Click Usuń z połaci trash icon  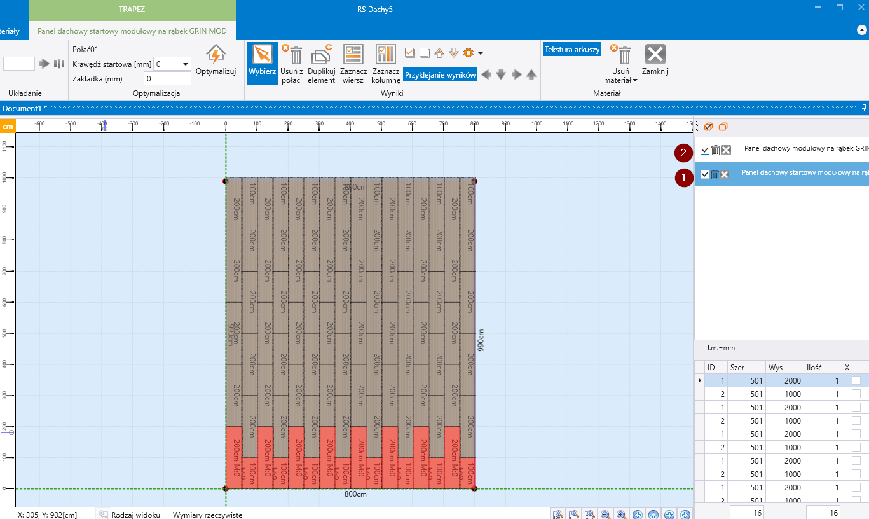(x=295, y=55)
